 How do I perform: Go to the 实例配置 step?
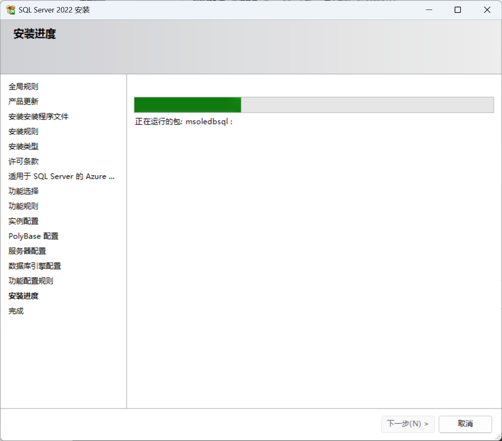coord(23,221)
